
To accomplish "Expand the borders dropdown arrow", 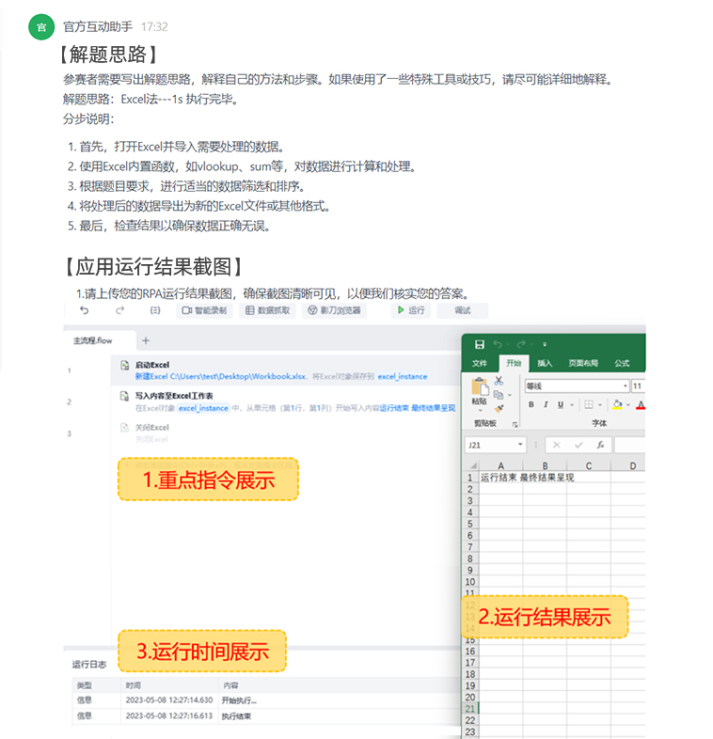I will [601, 405].
